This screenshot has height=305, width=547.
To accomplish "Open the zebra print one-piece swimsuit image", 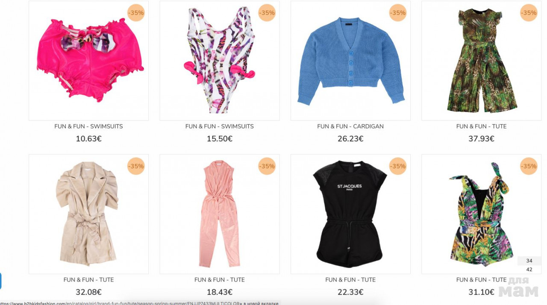I will [220, 60].
